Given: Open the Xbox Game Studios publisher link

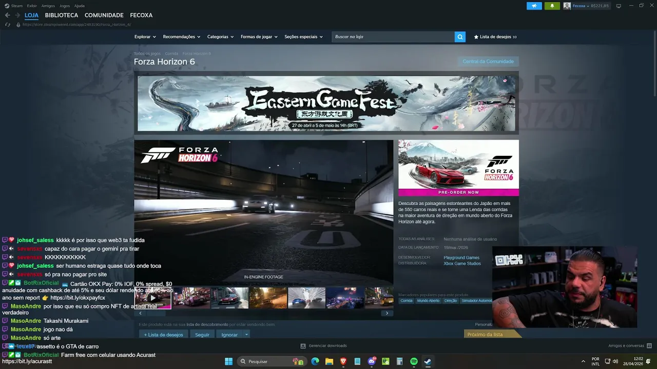Looking at the screenshot, I should 462,263.
